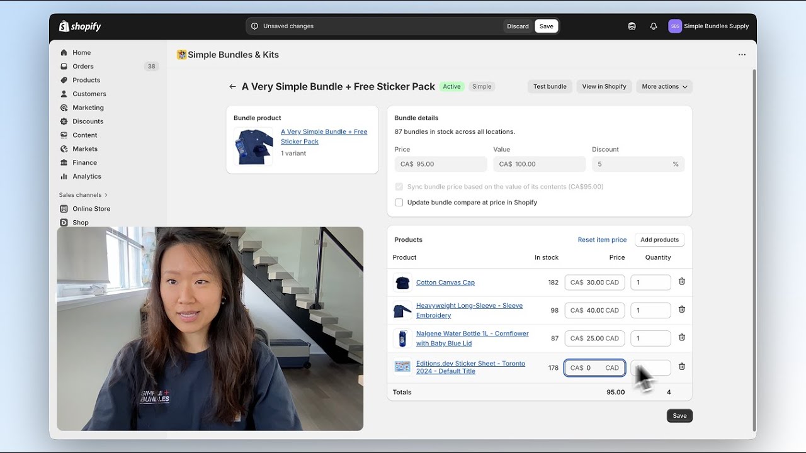The height and width of the screenshot is (453, 806).
Task: Click the bundle Discount percent field
Action: coord(638,164)
